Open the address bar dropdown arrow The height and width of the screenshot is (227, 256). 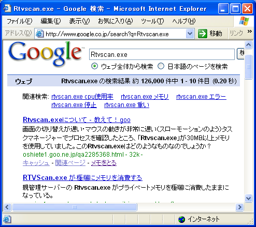(x=190, y=34)
